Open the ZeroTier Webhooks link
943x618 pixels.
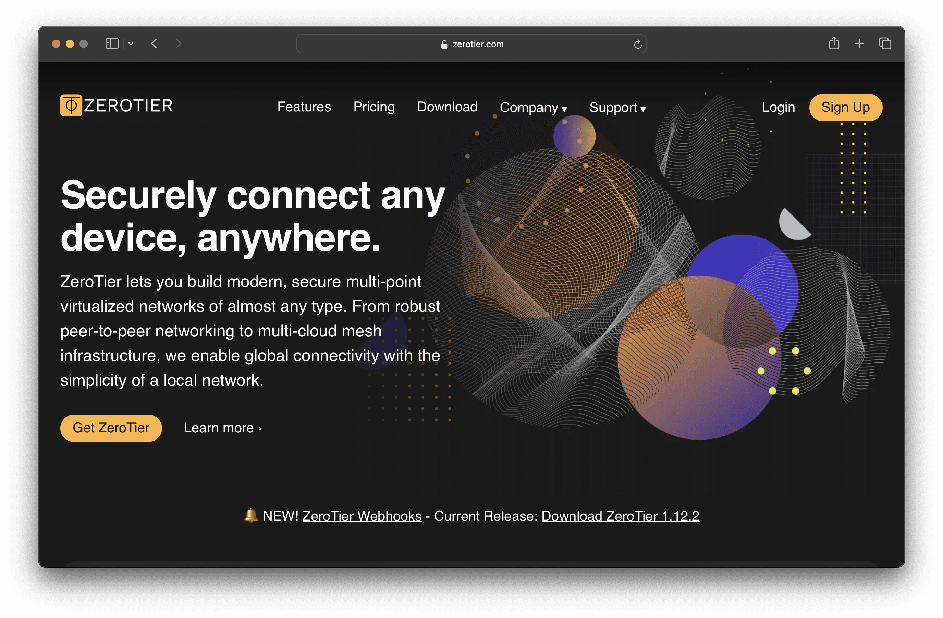(362, 516)
